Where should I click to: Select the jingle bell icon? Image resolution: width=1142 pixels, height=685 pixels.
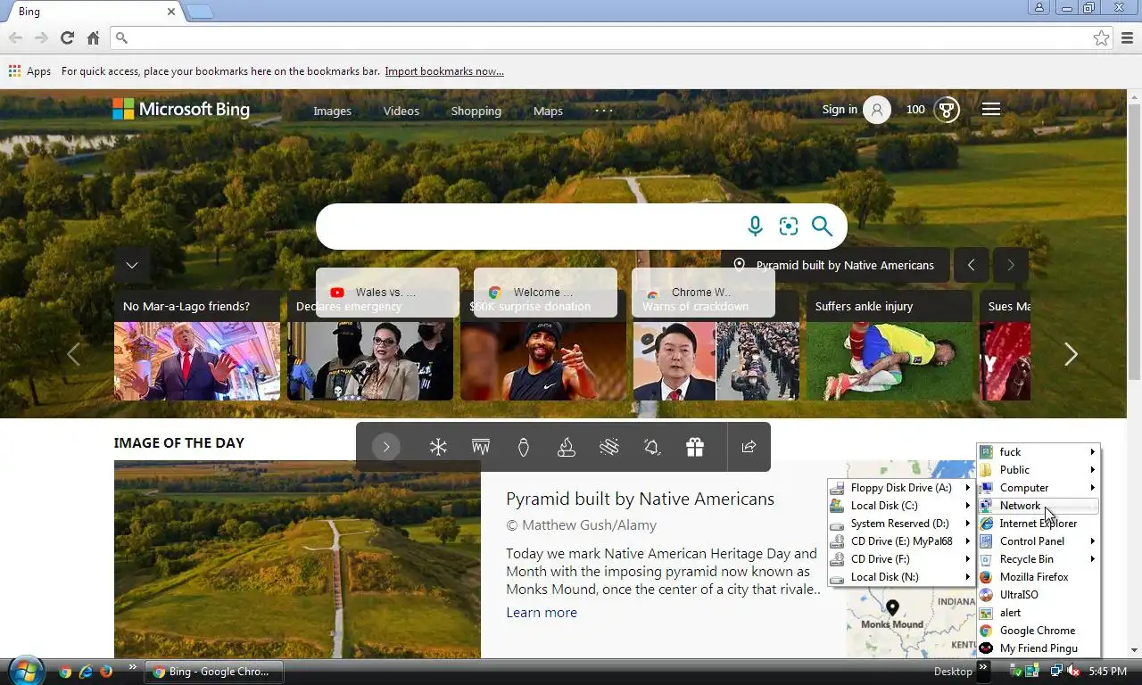[652, 447]
